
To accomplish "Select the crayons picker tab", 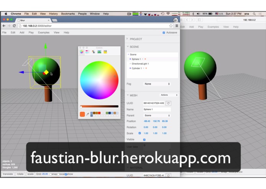I will (105, 52).
